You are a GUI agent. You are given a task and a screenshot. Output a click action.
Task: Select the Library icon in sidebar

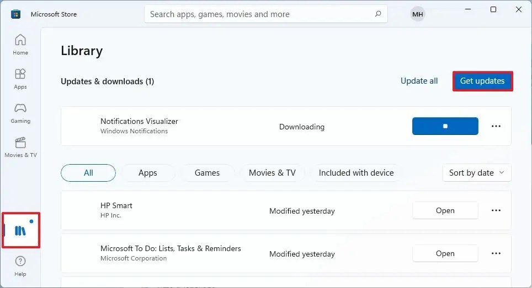[21, 231]
